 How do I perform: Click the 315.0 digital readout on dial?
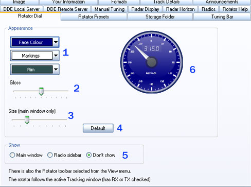tap(152, 49)
